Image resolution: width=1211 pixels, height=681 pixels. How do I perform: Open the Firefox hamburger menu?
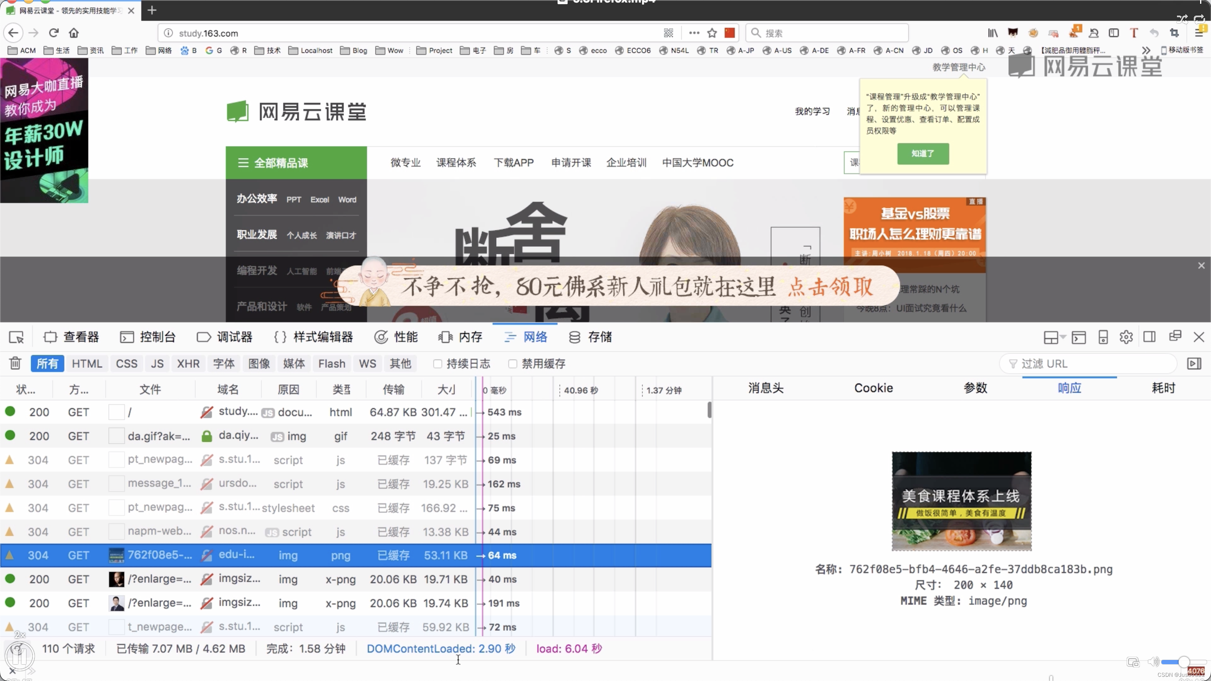point(1199,33)
